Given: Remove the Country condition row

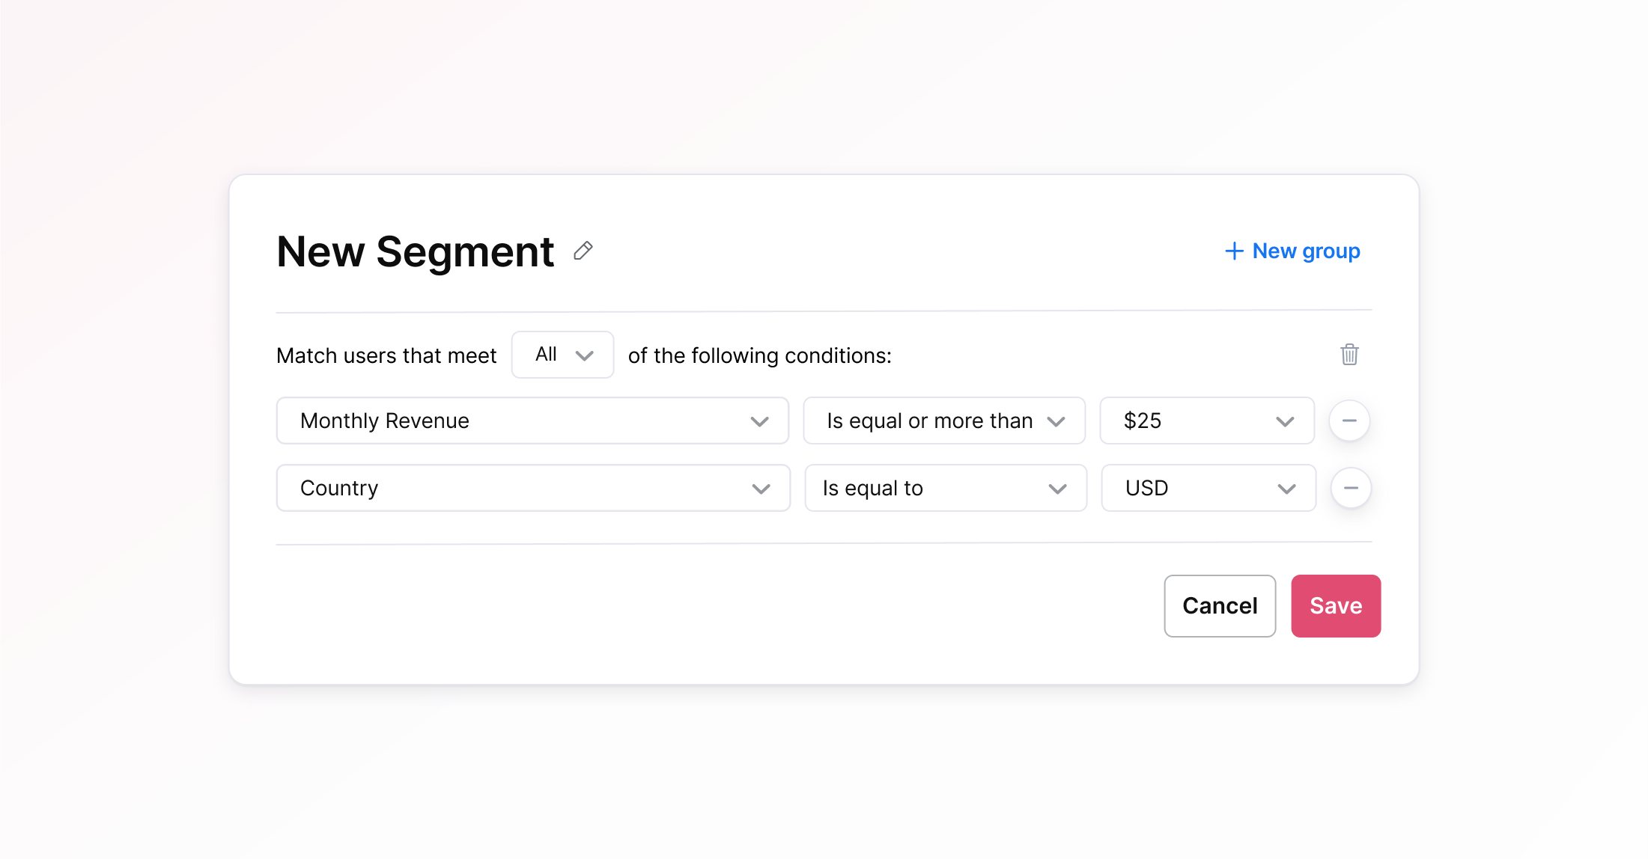Looking at the screenshot, I should tap(1351, 488).
